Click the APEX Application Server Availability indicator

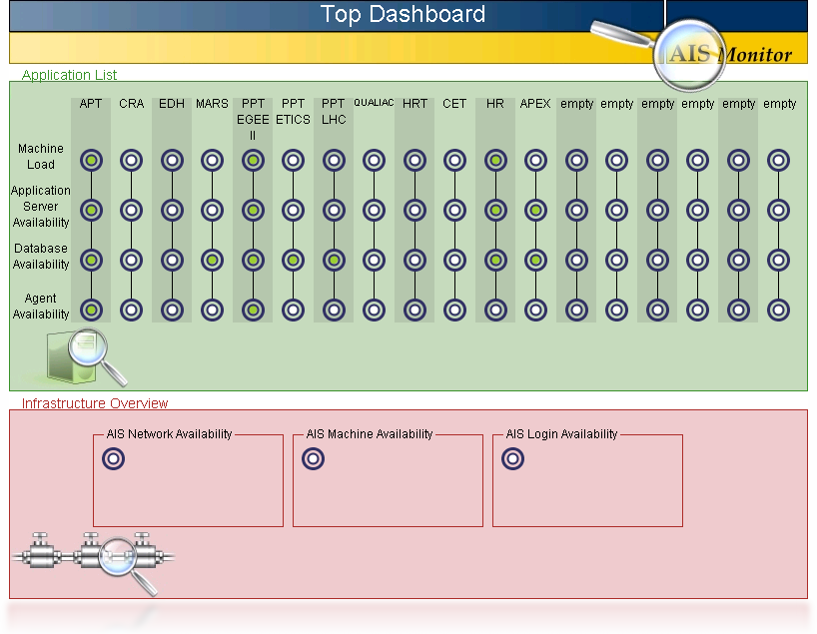coord(536,210)
